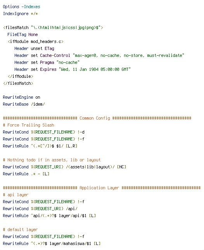Click the 'IndexIgnore' directive text
204x250 pixels.
point(16,14)
